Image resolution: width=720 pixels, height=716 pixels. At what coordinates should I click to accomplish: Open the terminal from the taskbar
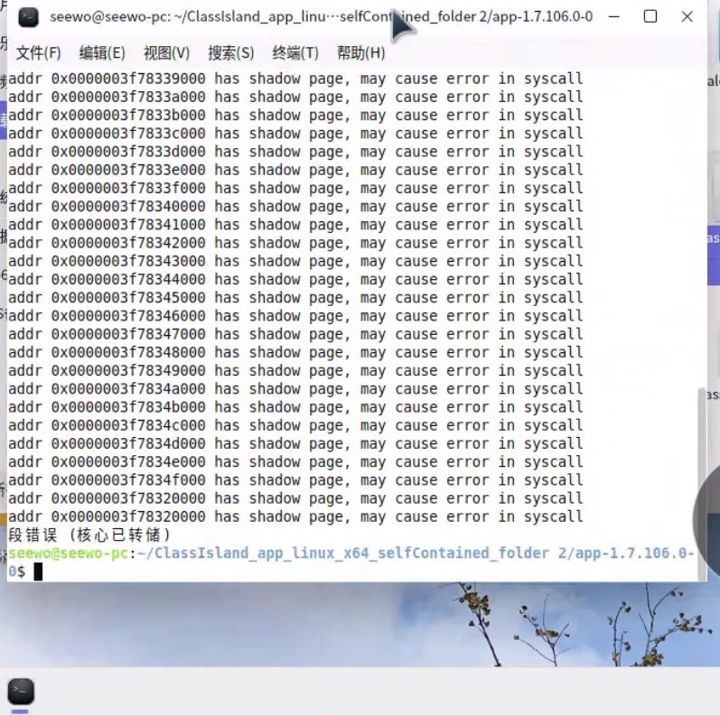pos(20,692)
